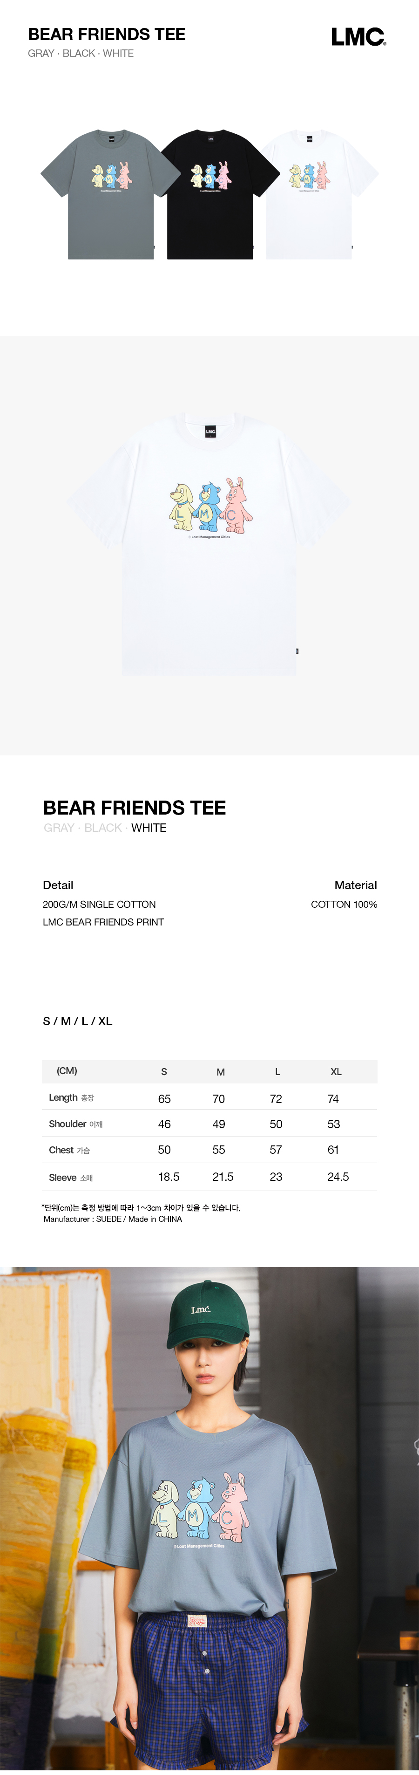Click the Detail heading
The image size is (419, 1775).
[58, 885]
